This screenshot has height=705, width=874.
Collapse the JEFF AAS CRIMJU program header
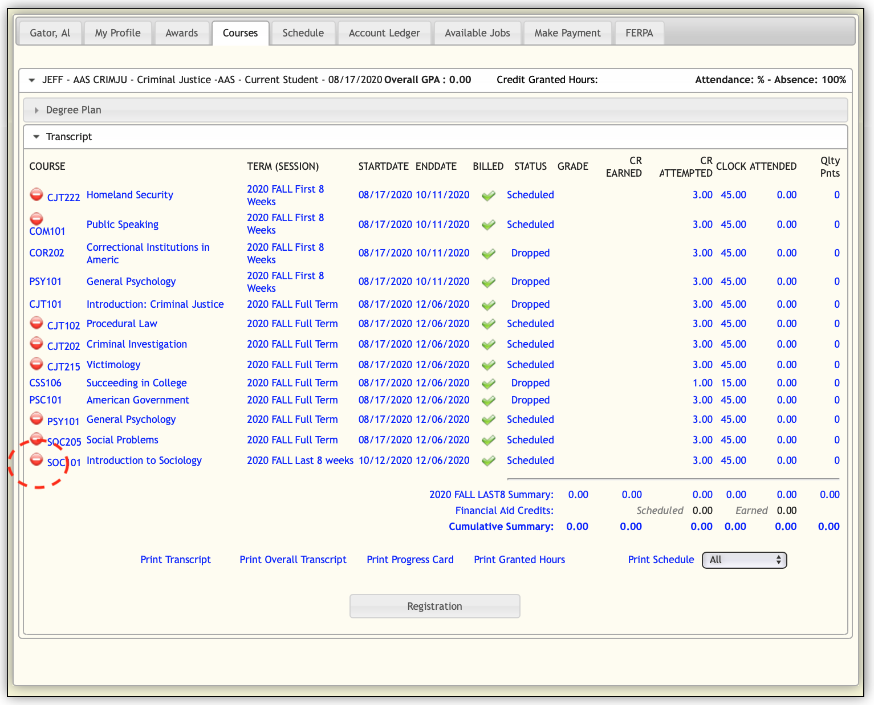[32, 80]
